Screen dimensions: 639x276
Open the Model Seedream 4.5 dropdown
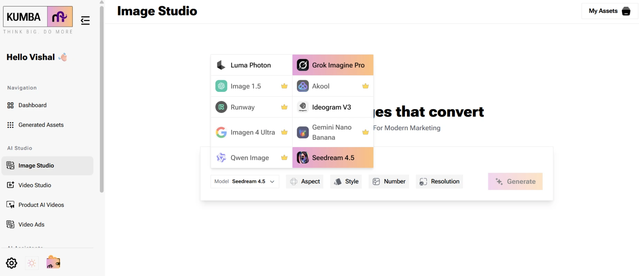[x=245, y=181]
